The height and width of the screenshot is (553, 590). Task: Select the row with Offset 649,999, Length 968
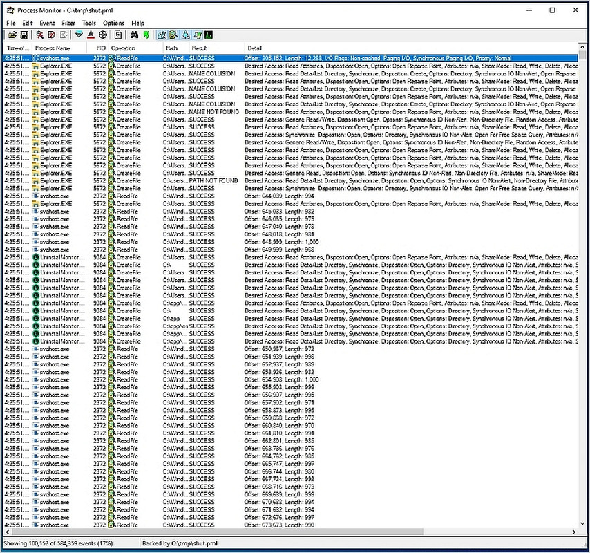290,250
